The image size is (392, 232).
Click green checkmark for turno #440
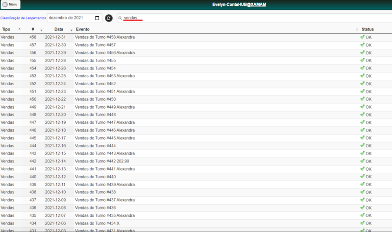(x=363, y=176)
